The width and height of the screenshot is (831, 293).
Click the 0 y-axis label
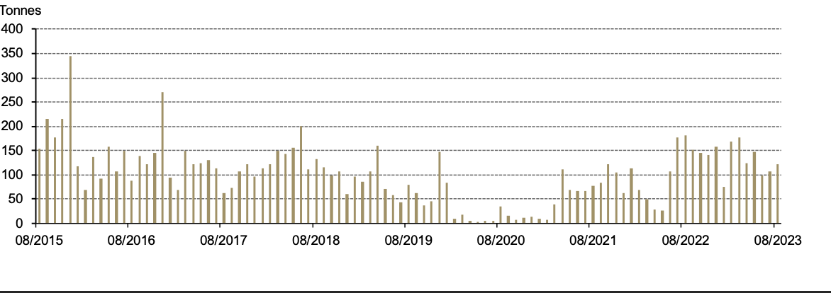[x=21, y=224]
